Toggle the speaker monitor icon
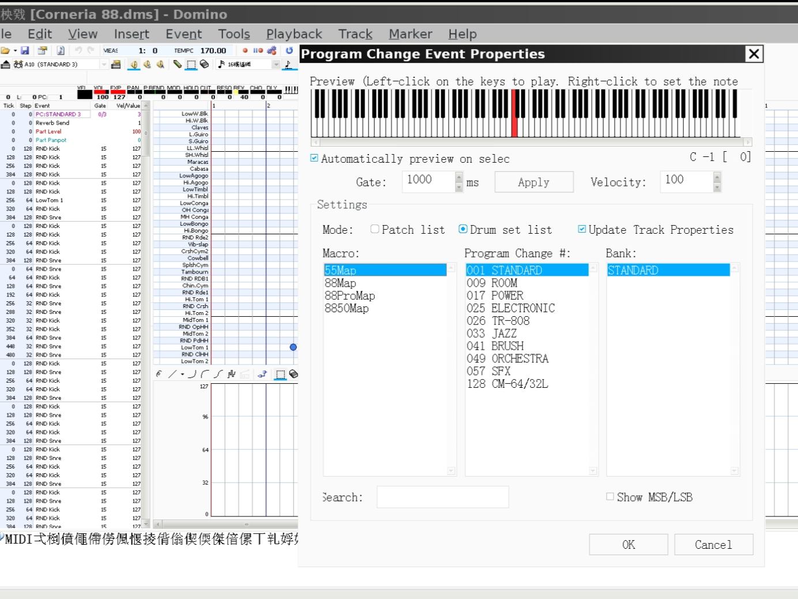Screen dimensions: 798x599 [134, 65]
